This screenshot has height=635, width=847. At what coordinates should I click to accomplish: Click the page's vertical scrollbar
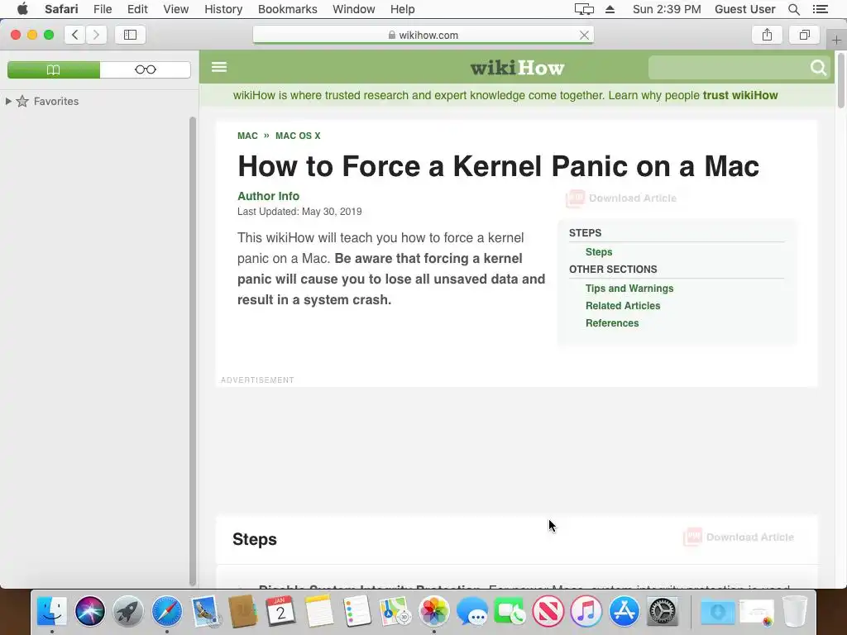tap(841, 80)
